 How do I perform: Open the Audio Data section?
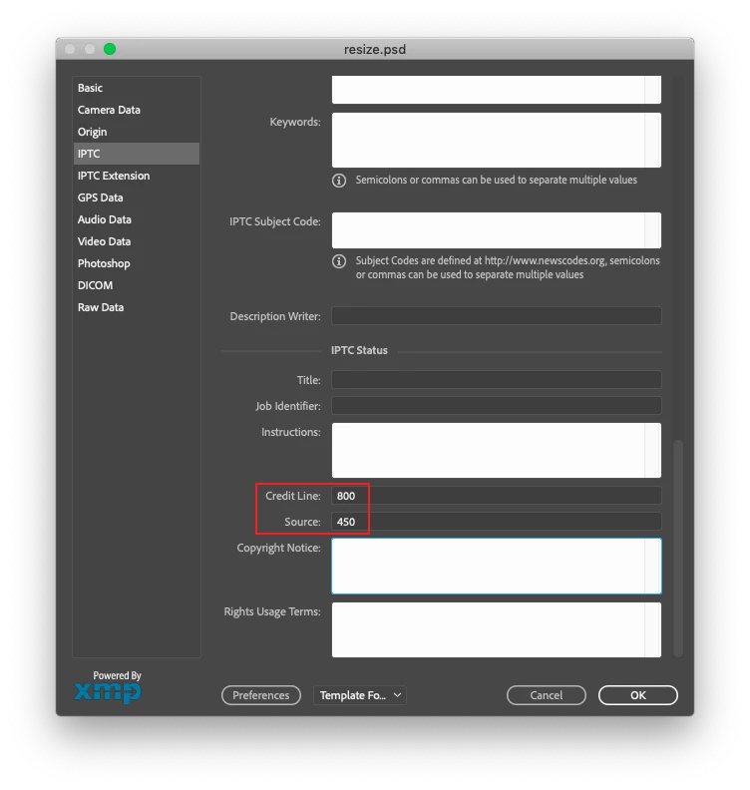pyautogui.click(x=136, y=219)
